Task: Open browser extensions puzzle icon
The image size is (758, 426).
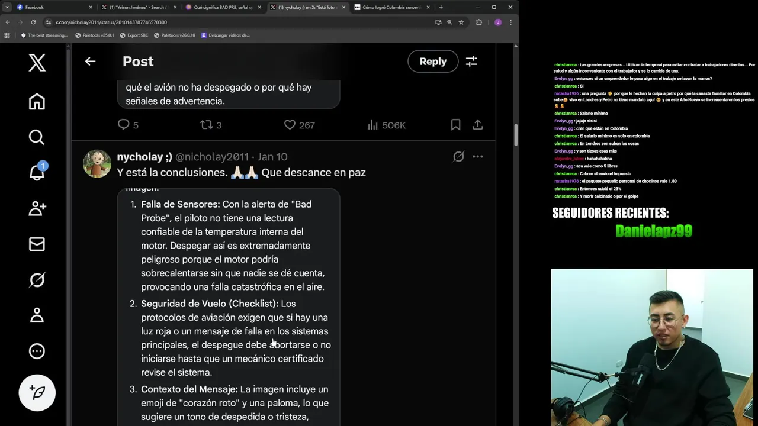Action: (x=479, y=22)
